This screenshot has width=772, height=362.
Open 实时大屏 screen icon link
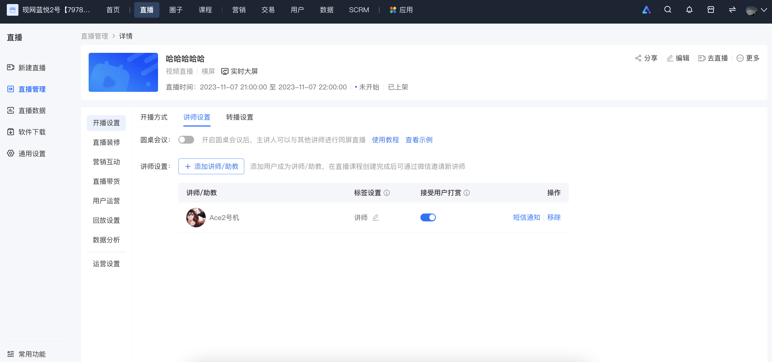pyautogui.click(x=239, y=71)
